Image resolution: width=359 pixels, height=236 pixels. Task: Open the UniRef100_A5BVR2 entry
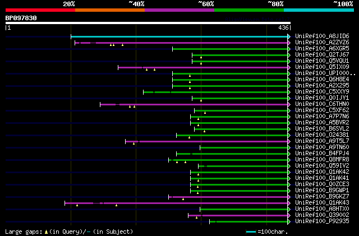pyautogui.click(x=322, y=123)
